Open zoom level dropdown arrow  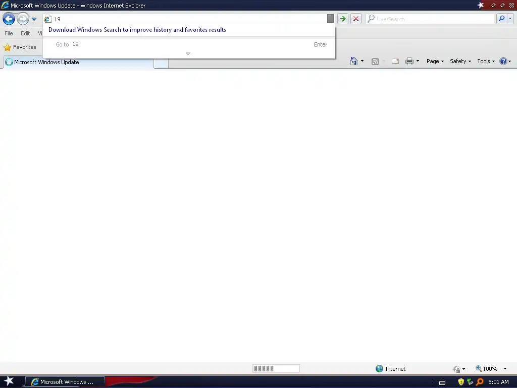click(x=505, y=368)
